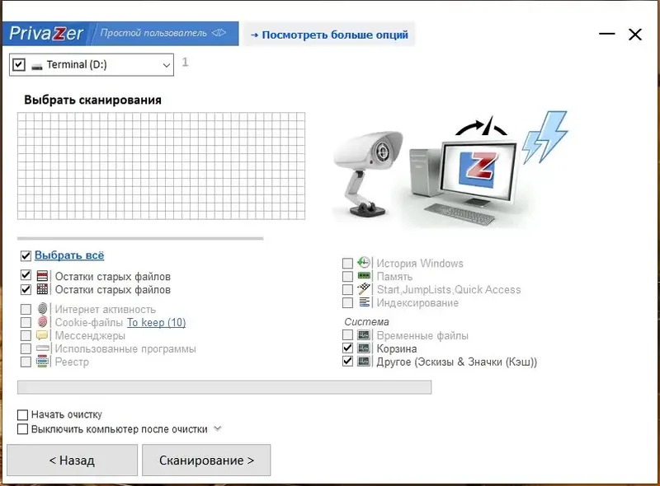Check the История Windows checkbox
Viewport: 660px width, 486px height.
coord(347,264)
